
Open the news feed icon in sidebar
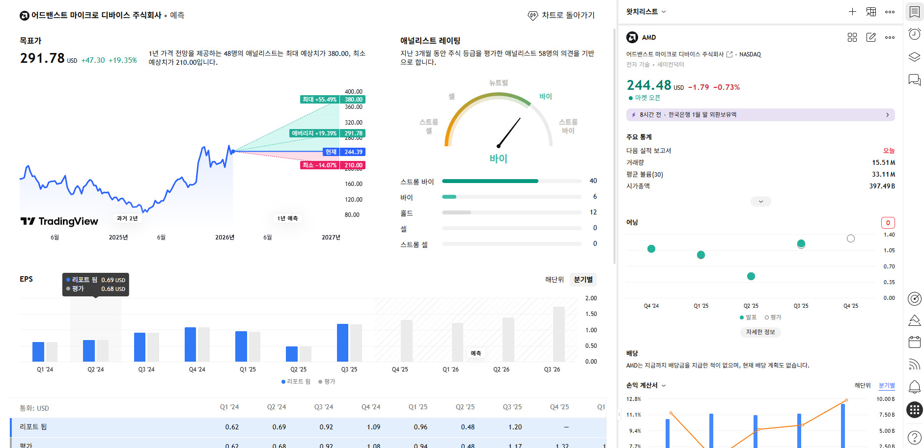914,364
